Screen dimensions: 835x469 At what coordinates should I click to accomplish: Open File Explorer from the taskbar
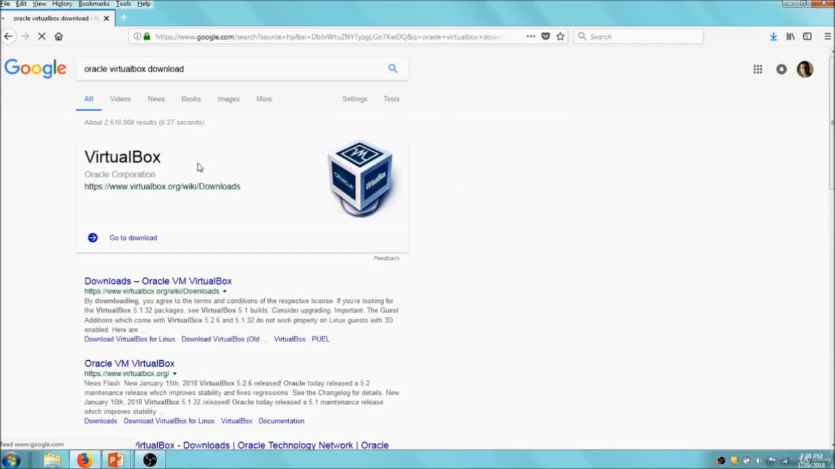pyautogui.click(x=52, y=460)
